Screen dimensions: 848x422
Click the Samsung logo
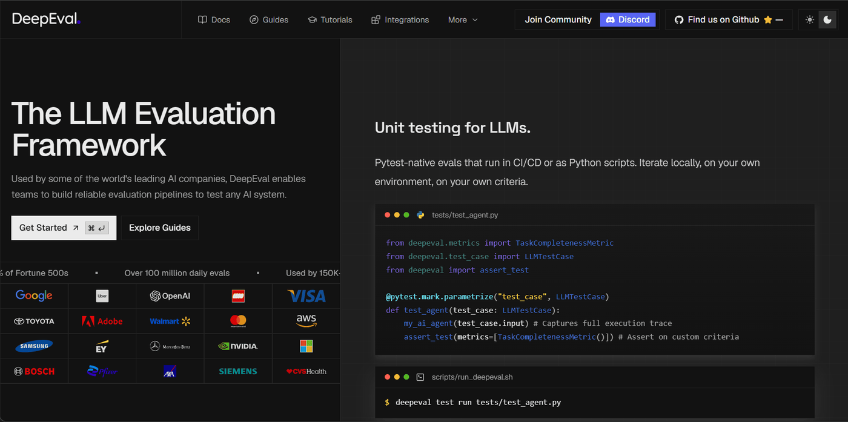34,346
